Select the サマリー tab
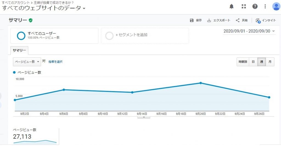 (x=19, y=51)
